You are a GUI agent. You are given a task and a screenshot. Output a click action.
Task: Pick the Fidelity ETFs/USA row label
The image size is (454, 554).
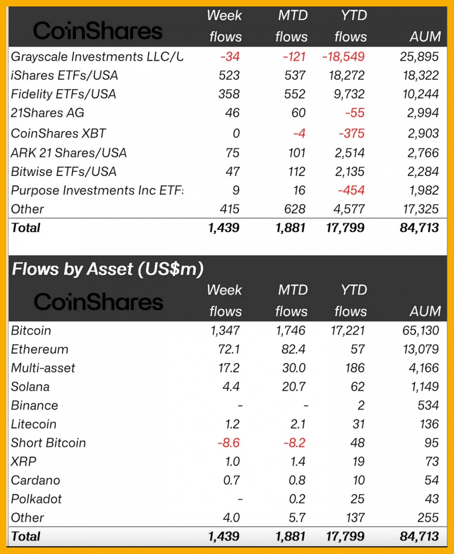point(63,94)
